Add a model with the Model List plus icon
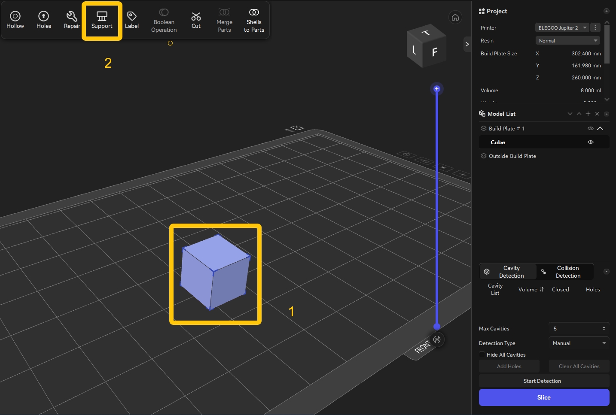Image resolution: width=616 pixels, height=415 pixels. click(588, 114)
